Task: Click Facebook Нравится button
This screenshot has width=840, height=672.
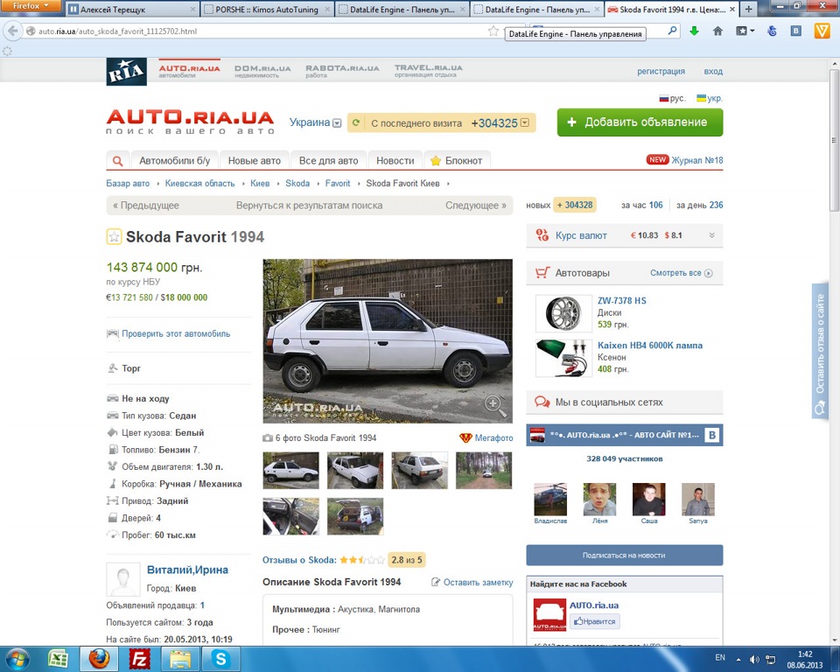Action: (595, 621)
